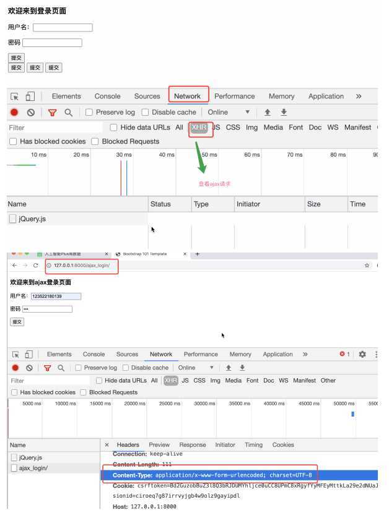The width and height of the screenshot is (389, 515).
Task: Toggle the filter funnel in lower DevTools
Action: coord(47,368)
